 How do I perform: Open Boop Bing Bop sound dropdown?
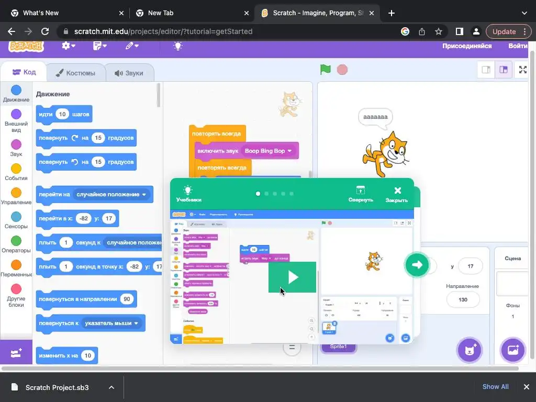tap(269, 151)
